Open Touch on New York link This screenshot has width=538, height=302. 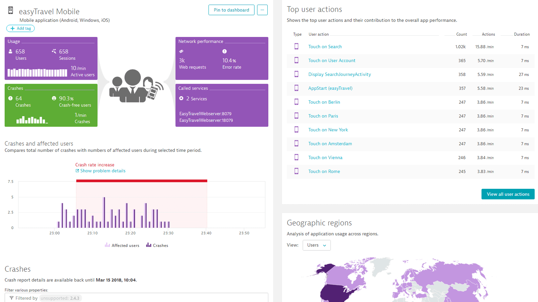(x=328, y=130)
